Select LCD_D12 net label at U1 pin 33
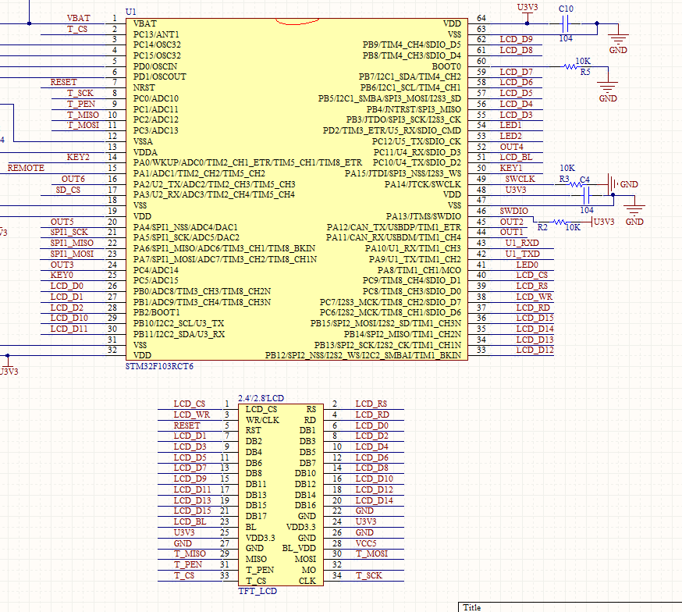 coord(535,350)
